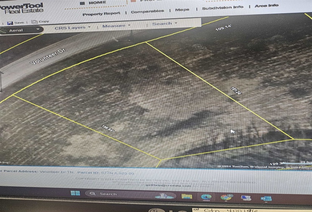
Task: Open the map Search dropdown
Action: [165, 23]
